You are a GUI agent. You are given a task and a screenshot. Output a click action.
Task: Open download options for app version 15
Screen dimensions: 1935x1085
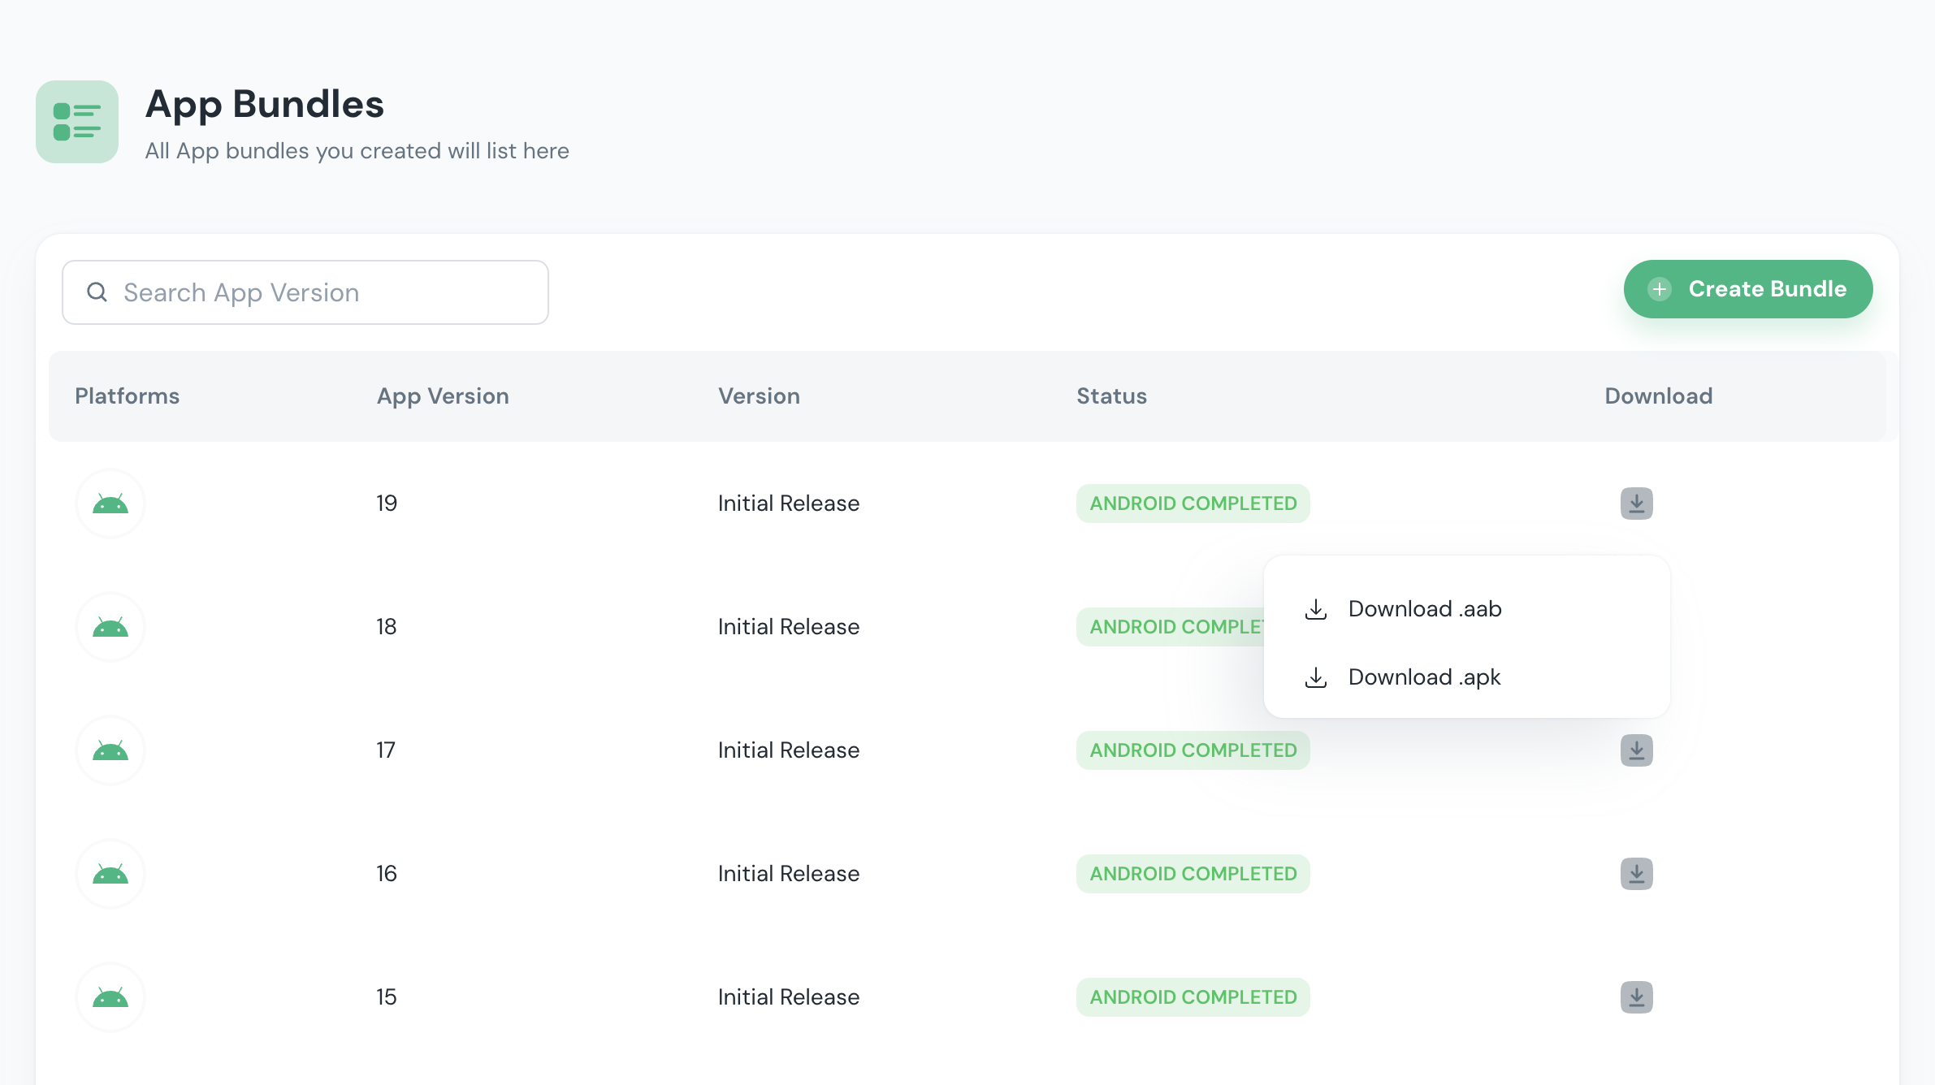pyautogui.click(x=1636, y=997)
